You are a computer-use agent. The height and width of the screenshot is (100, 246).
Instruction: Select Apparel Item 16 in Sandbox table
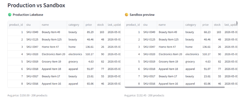[170, 84]
